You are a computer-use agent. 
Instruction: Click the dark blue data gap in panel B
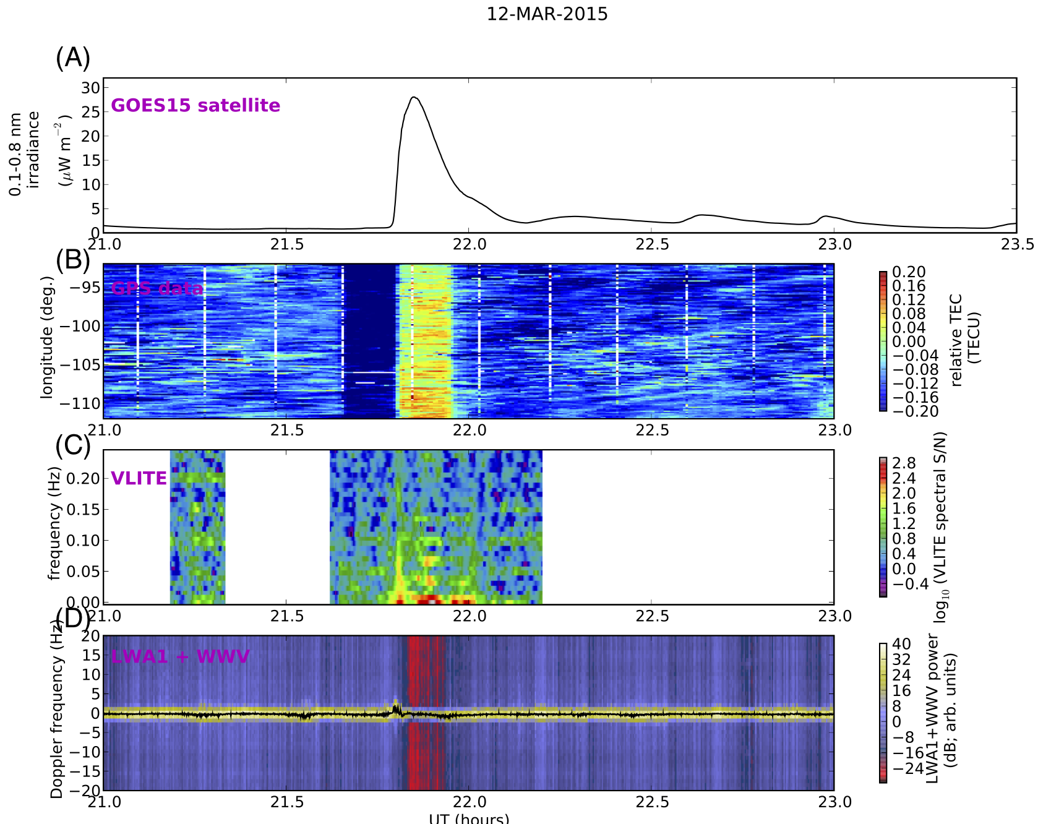pyautogui.click(x=370, y=341)
